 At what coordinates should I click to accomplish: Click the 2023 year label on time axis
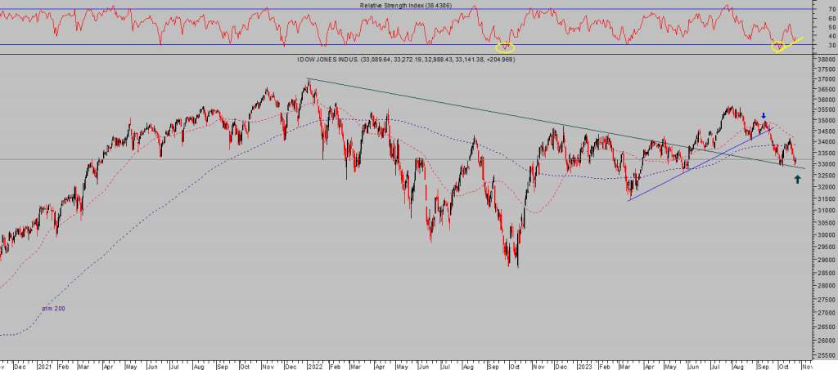(583, 367)
